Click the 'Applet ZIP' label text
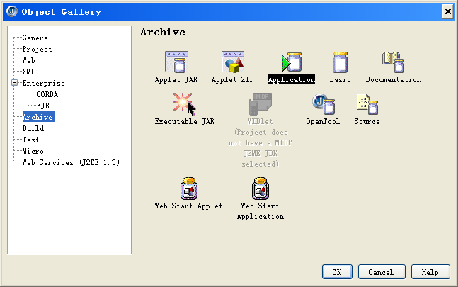Screen dimensions: 458x287 point(233,80)
